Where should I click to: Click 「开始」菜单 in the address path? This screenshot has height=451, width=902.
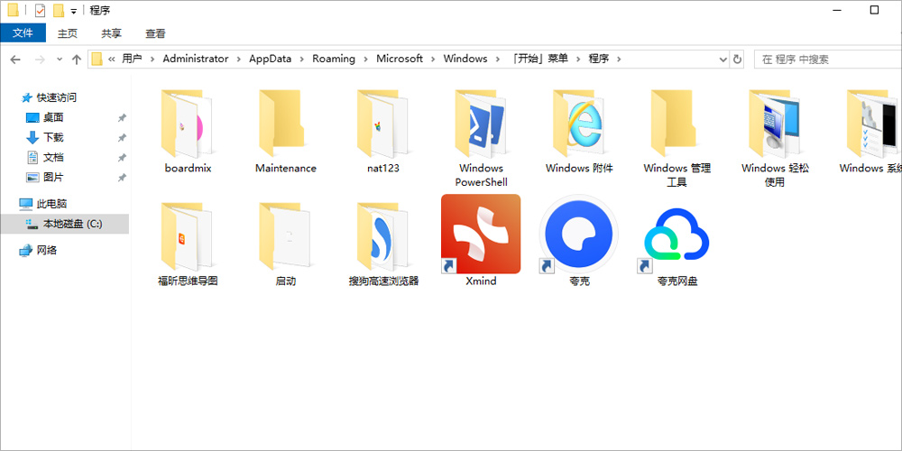539,60
